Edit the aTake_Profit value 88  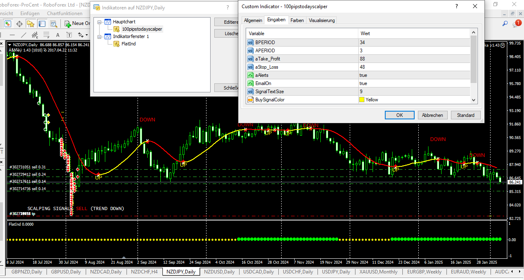[414, 59]
